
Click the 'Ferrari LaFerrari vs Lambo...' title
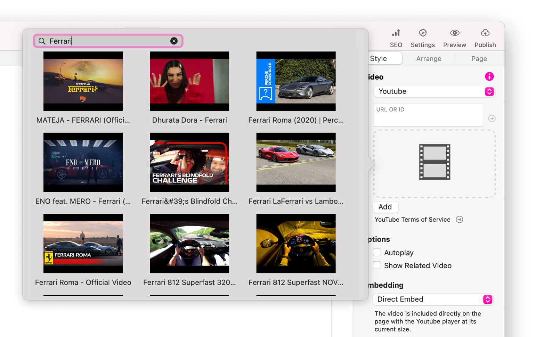[296, 201]
